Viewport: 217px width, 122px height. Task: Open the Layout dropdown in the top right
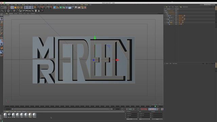209,5
